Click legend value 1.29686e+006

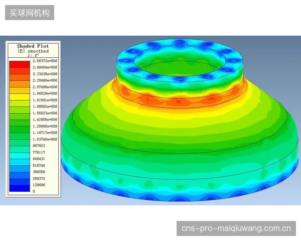(x=45, y=126)
